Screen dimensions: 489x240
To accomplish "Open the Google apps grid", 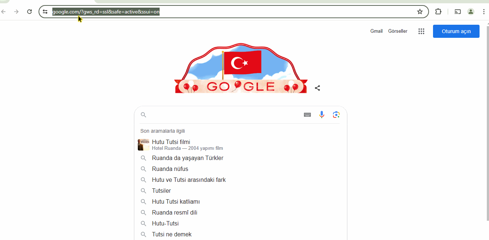I will [421, 31].
